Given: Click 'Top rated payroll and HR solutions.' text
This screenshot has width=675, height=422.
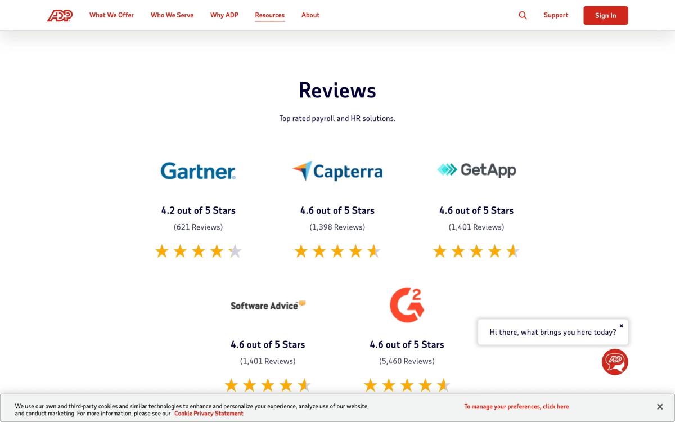Looking at the screenshot, I should [x=337, y=119].
